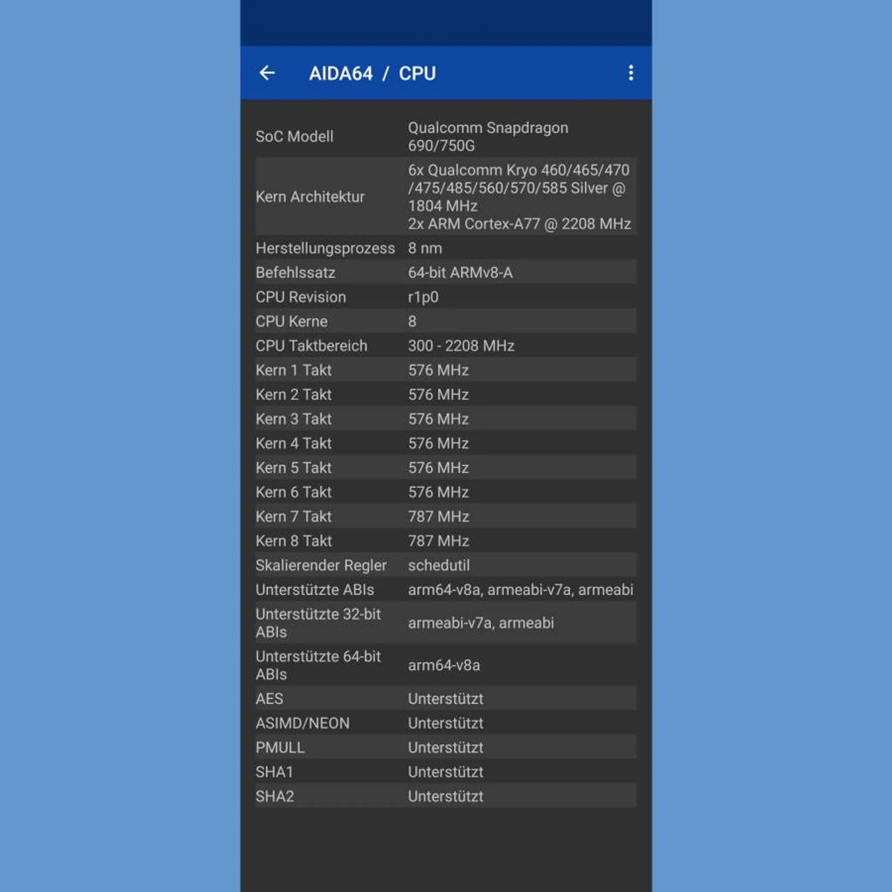Open the three-dot overflow menu
Viewport: 892px width, 892px height.
click(x=631, y=73)
